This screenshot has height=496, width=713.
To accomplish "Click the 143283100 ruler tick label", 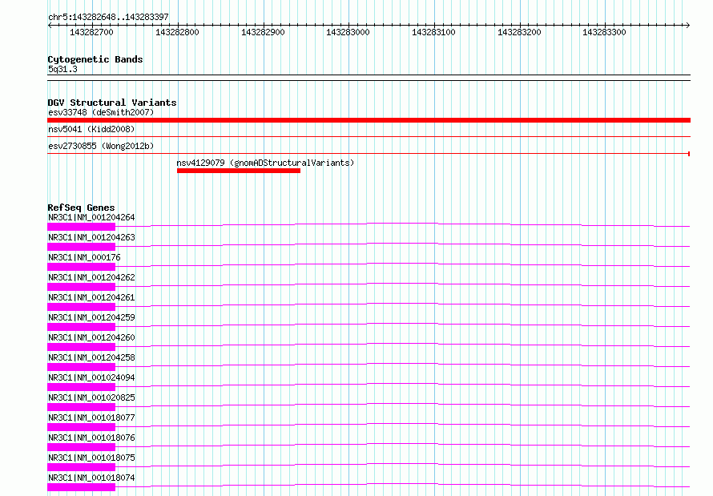I will point(433,32).
